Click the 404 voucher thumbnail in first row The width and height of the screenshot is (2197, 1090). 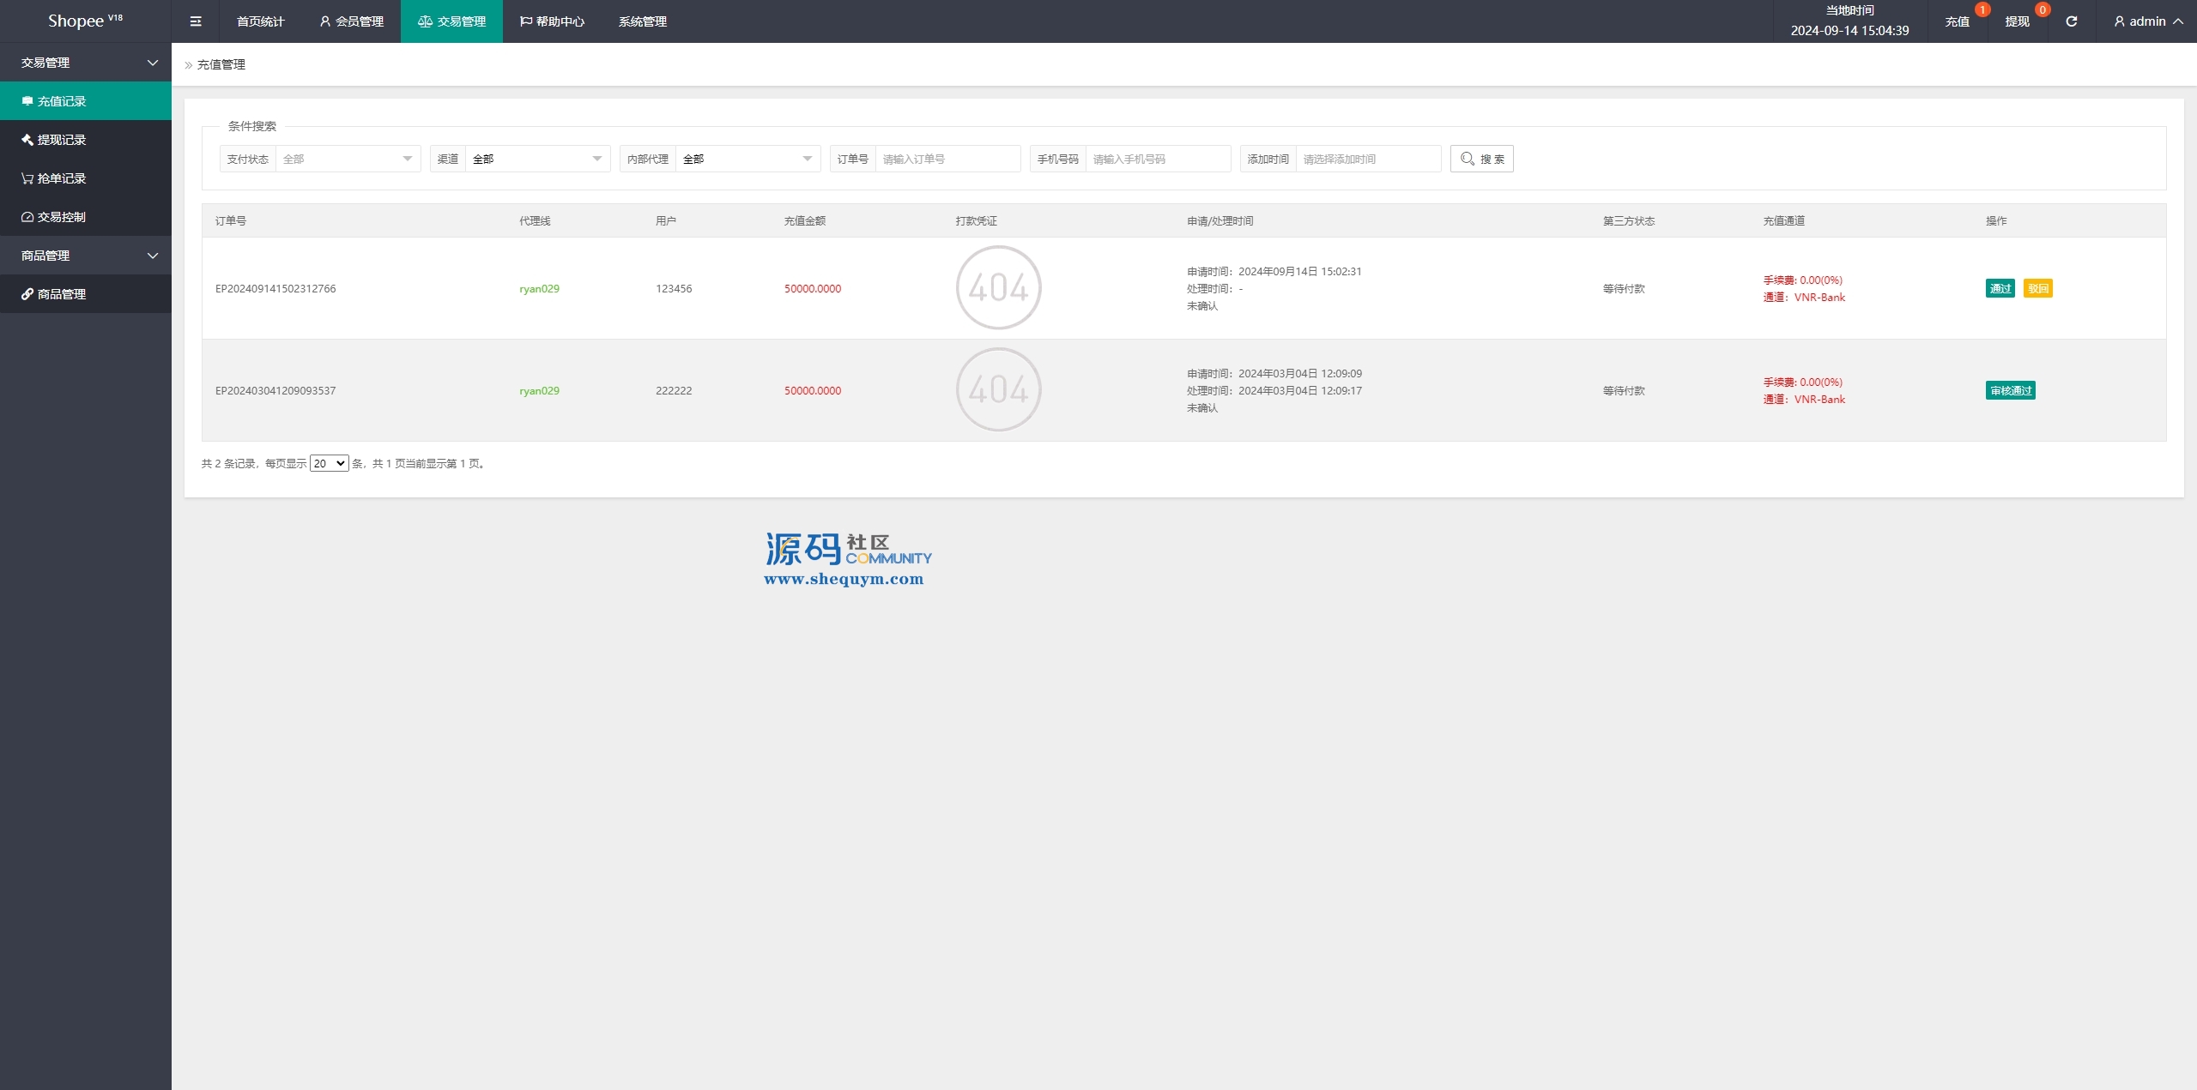(x=998, y=288)
